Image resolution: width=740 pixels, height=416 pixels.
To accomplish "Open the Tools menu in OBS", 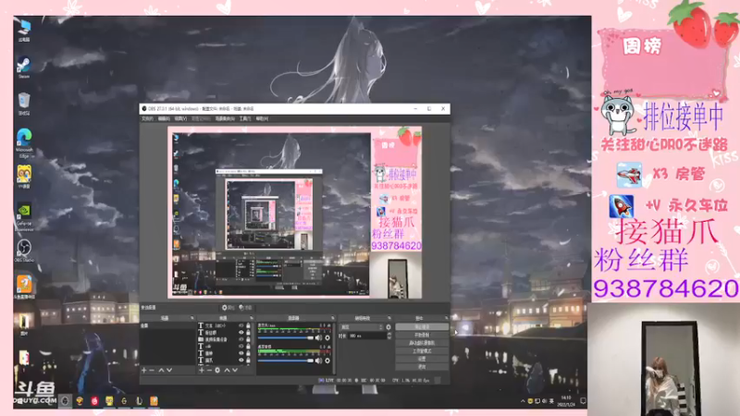I will 245,118.
